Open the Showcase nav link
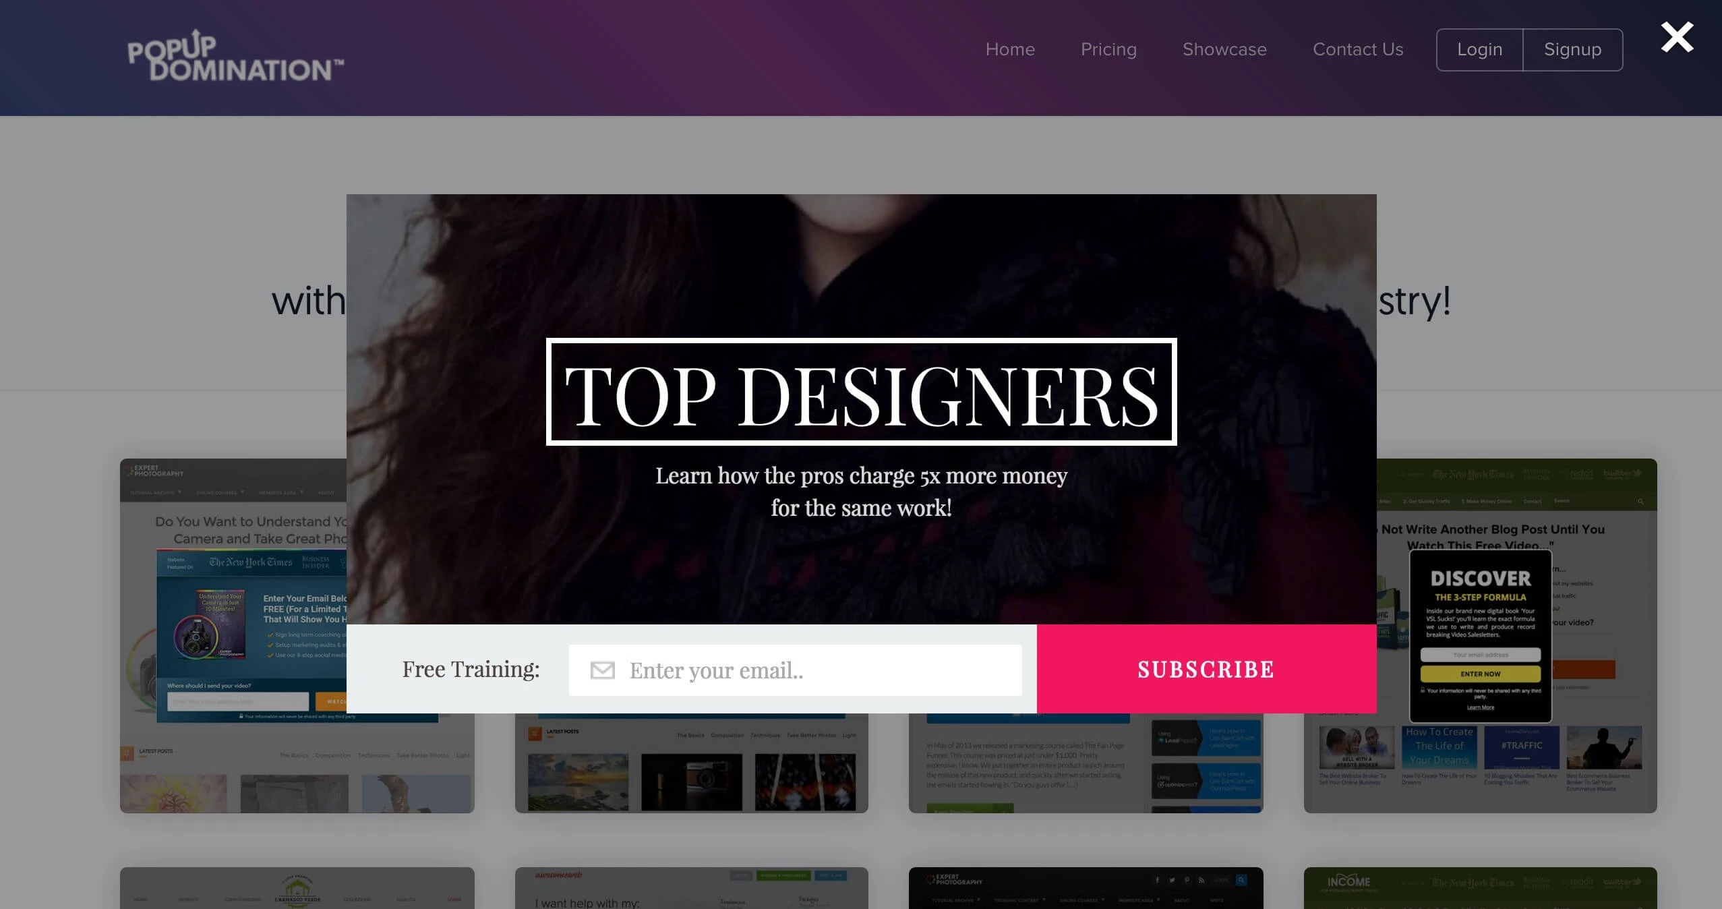The height and width of the screenshot is (909, 1722). (x=1224, y=49)
